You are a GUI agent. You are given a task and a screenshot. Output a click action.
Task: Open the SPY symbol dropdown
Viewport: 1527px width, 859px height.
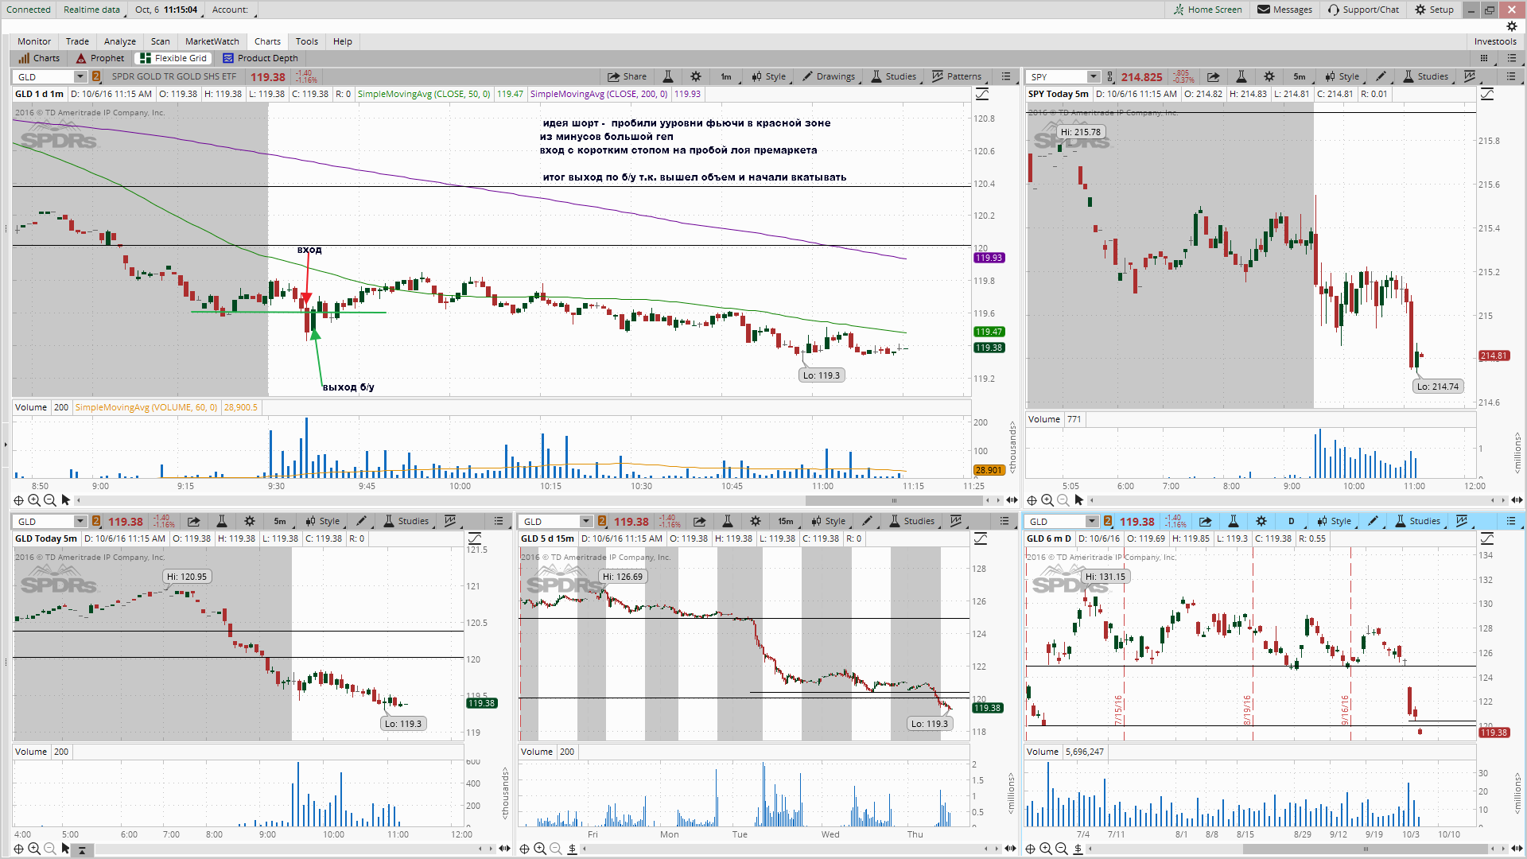[x=1094, y=77]
